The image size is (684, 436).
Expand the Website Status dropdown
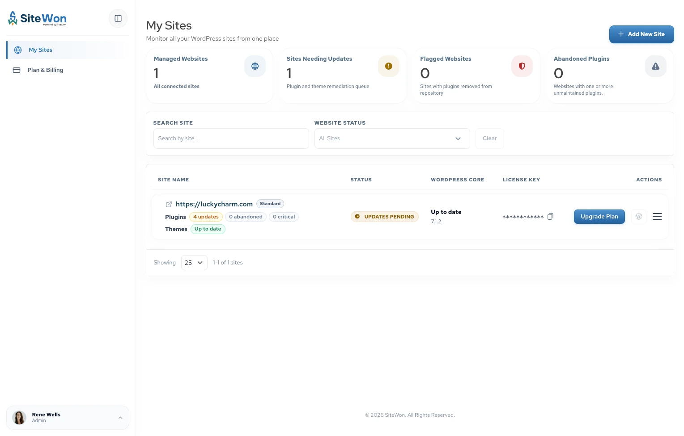pyautogui.click(x=392, y=138)
